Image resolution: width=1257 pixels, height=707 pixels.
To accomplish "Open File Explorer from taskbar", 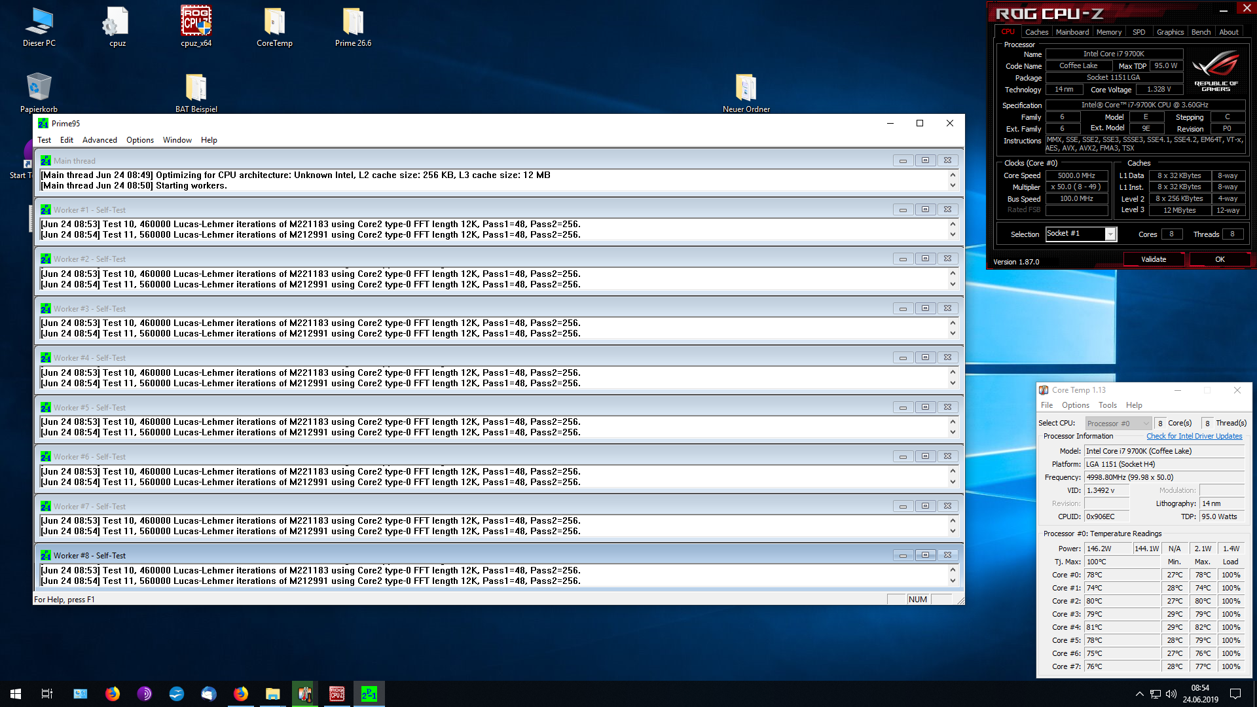I will 273,694.
